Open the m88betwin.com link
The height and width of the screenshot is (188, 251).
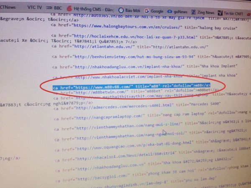point(101,92)
